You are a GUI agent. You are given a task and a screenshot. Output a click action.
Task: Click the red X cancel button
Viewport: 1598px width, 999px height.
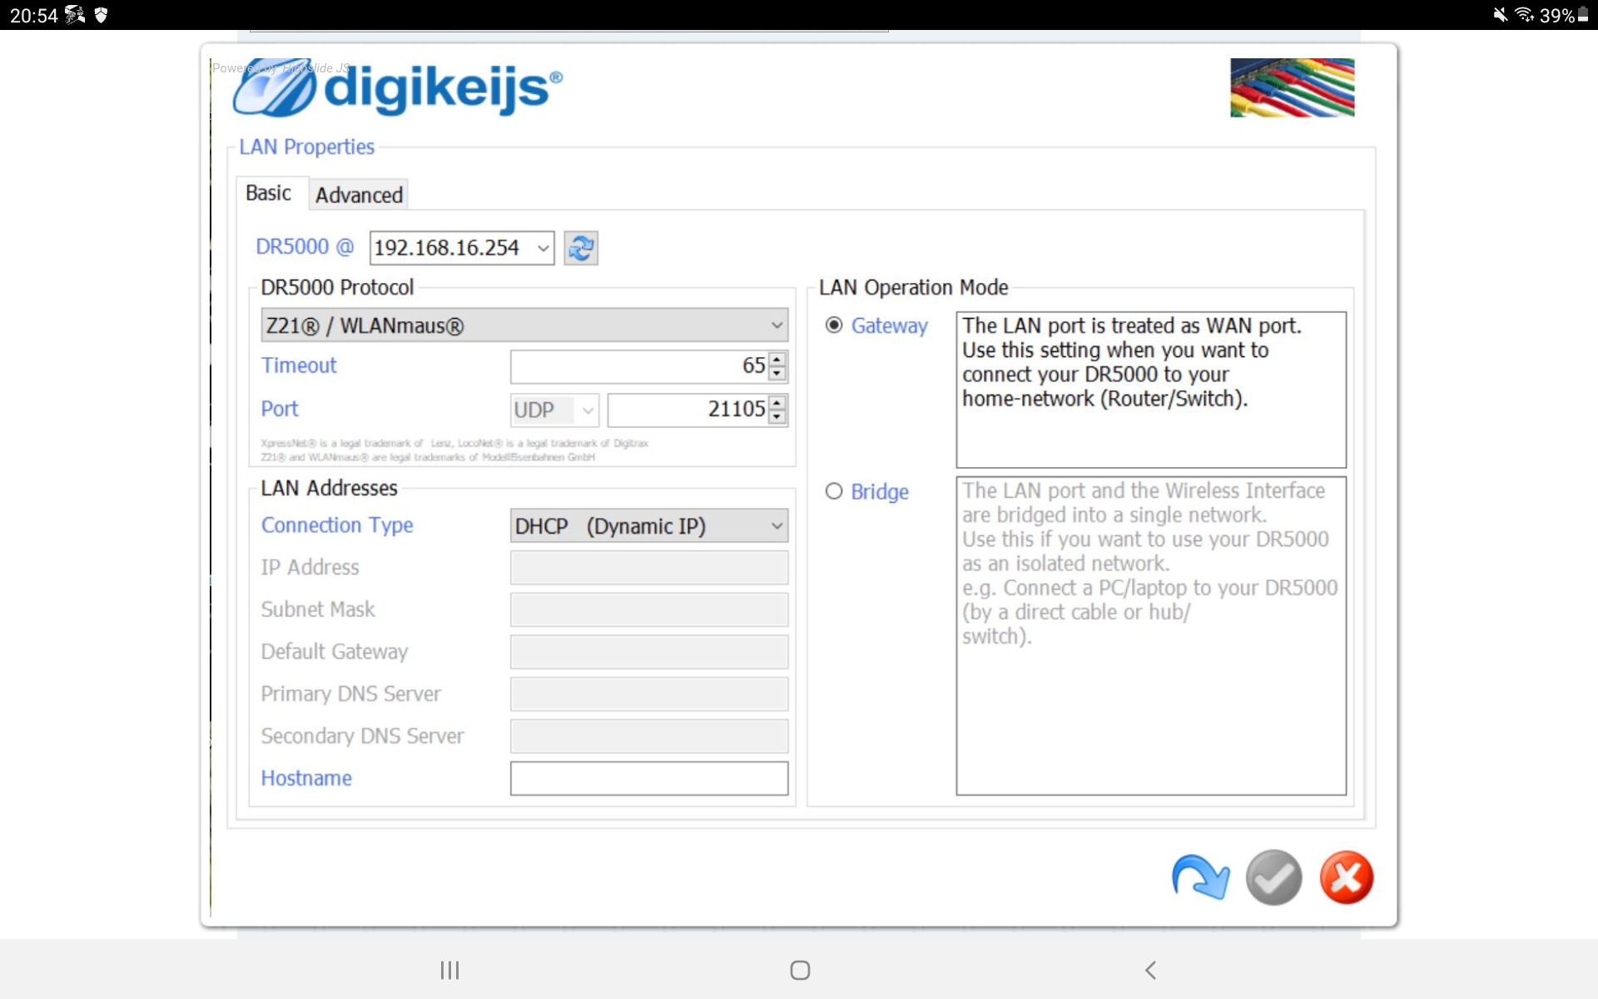pos(1346,877)
